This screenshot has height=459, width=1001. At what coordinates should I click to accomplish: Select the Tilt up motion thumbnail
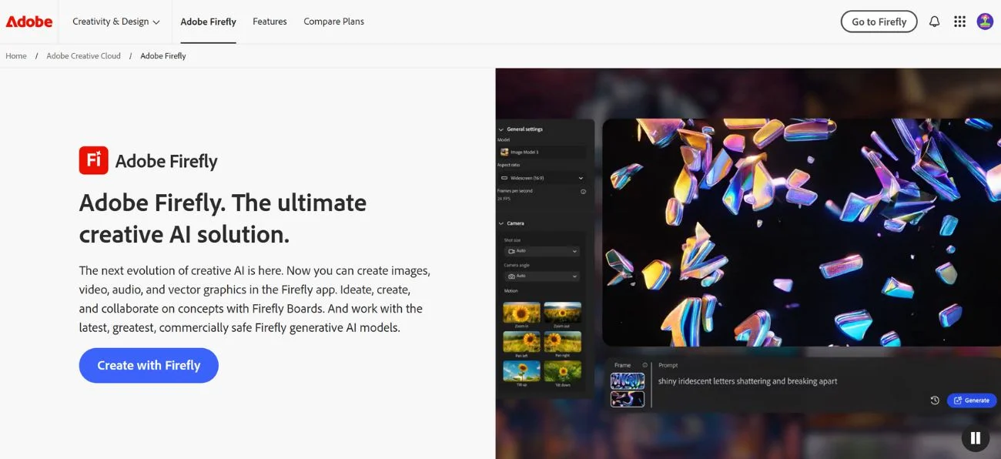pos(521,370)
